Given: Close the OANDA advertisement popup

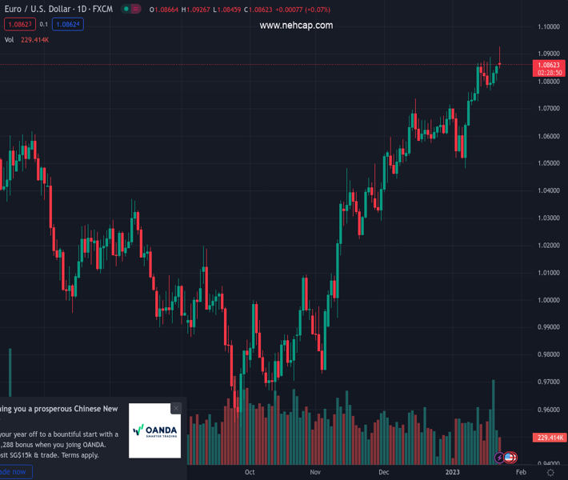Looking at the screenshot, I should click(176, 408).
